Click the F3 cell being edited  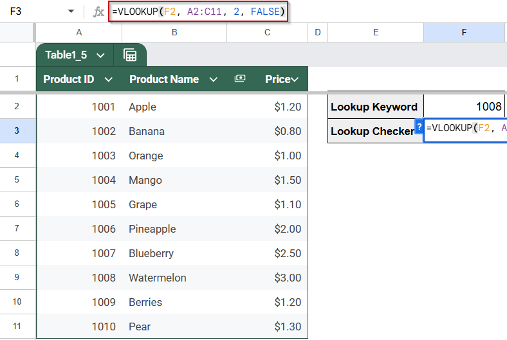coord(465,130)
